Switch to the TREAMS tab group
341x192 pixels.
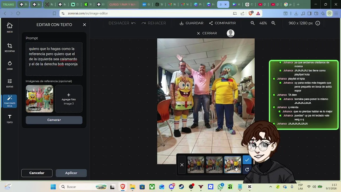click(8, 5)
